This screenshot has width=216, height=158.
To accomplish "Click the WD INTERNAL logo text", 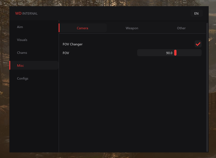I will (x=26, y=13).
